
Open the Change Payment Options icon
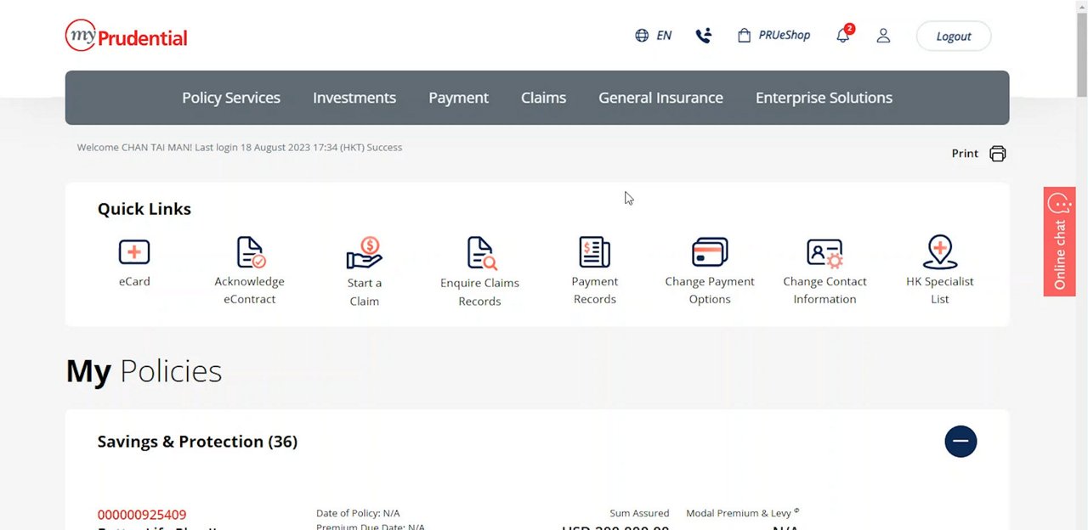[710, 252]
